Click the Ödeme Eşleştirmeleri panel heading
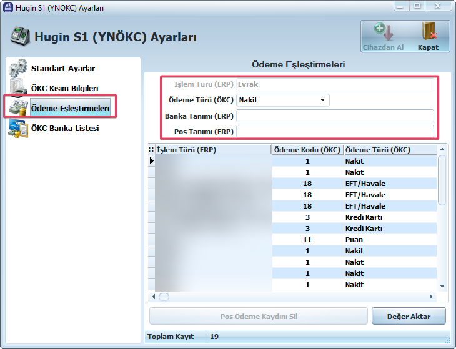The width and height of the screenshot is (456, 349). point(298,64)
